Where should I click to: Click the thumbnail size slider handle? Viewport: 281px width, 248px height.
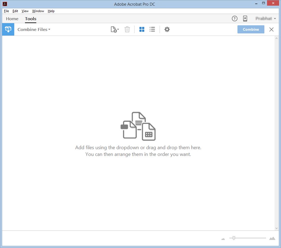click(234, 238)
